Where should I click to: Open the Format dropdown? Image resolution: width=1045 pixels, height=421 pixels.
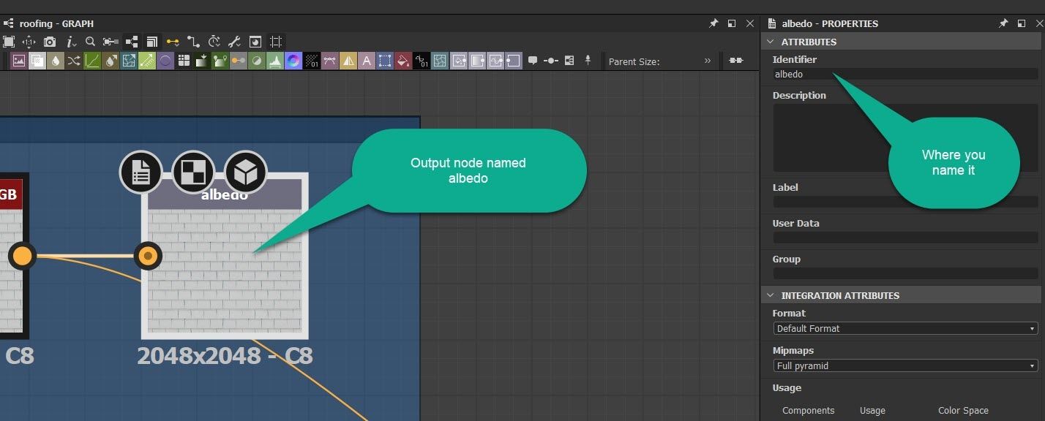pyautogui.click(x=905, y=329)
